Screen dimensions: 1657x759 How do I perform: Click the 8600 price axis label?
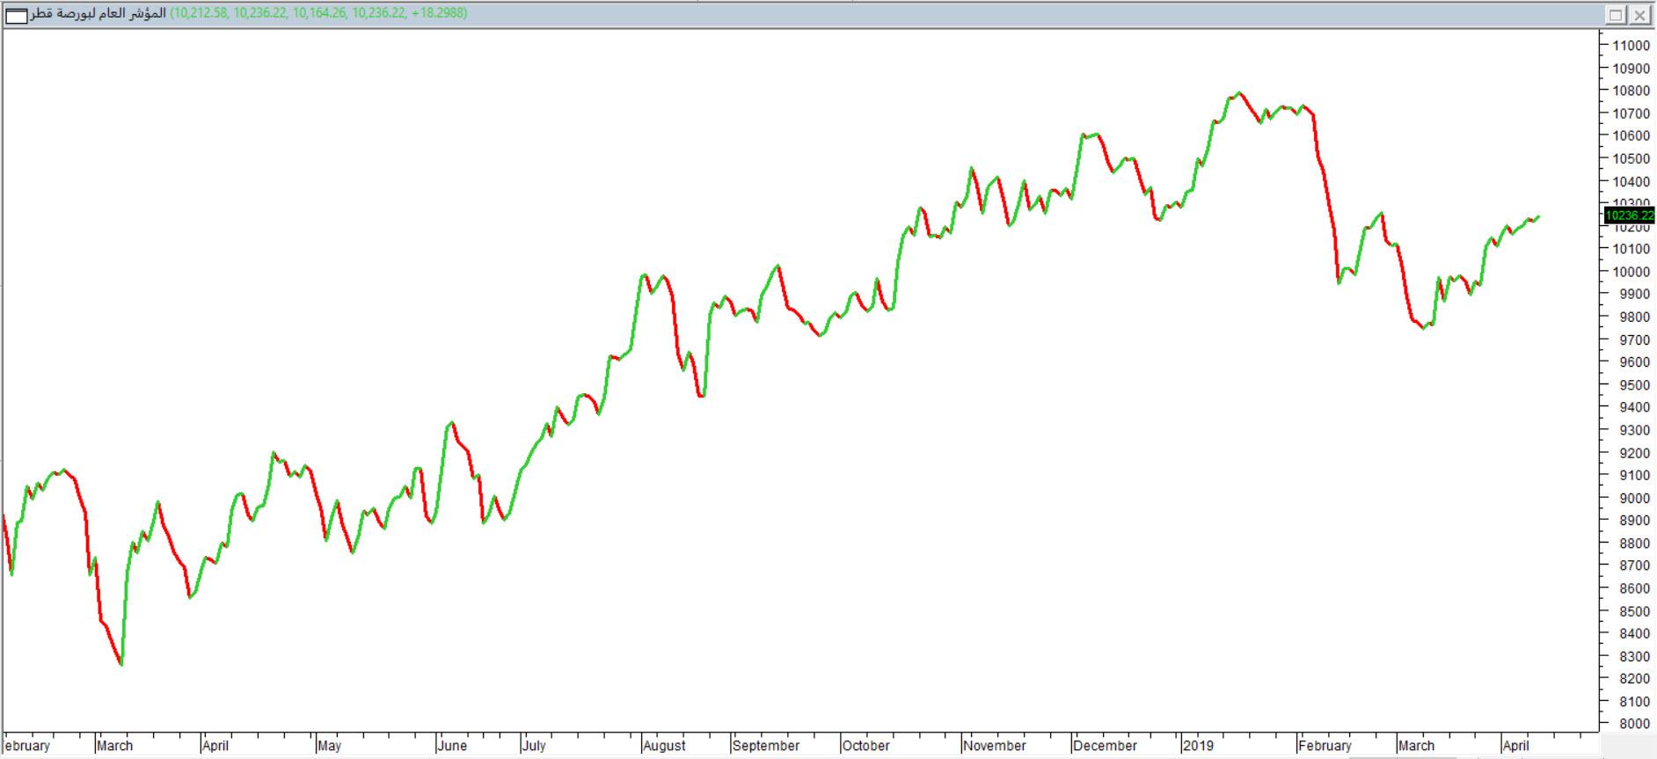1634,588
